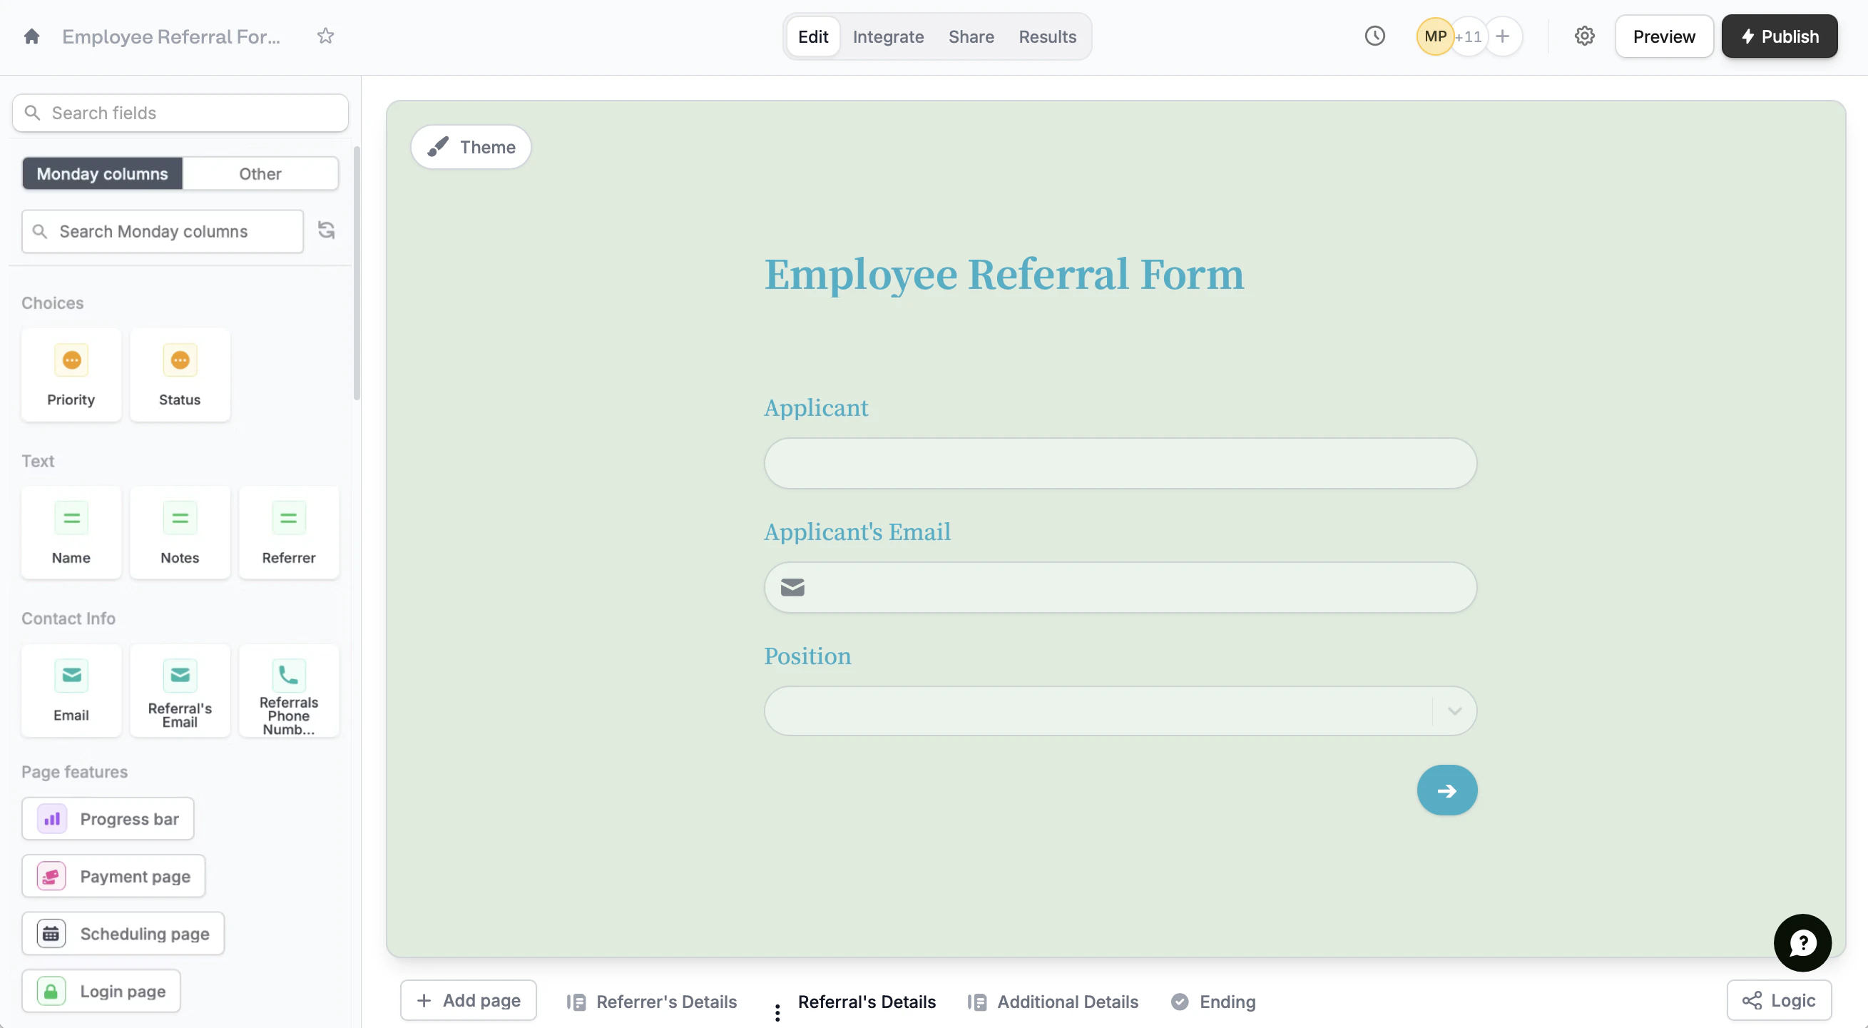The height and width of the screenshot is (1028, 1868).
Task: Click the Publish button
Action: (x=1779, y=36)
